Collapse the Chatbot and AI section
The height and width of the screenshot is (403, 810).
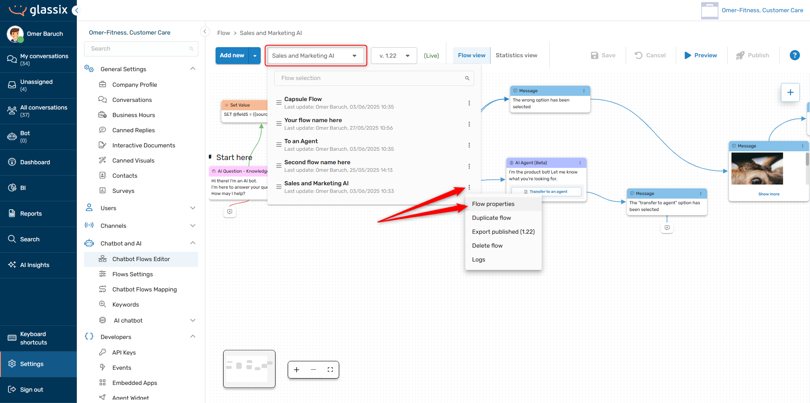coord(193,243)
